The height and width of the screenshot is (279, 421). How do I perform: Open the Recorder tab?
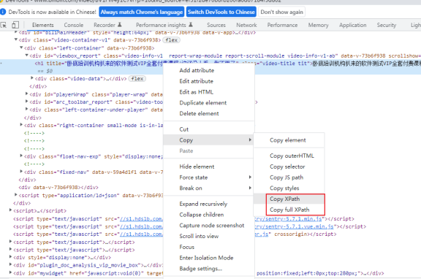[x=107, y=25]
